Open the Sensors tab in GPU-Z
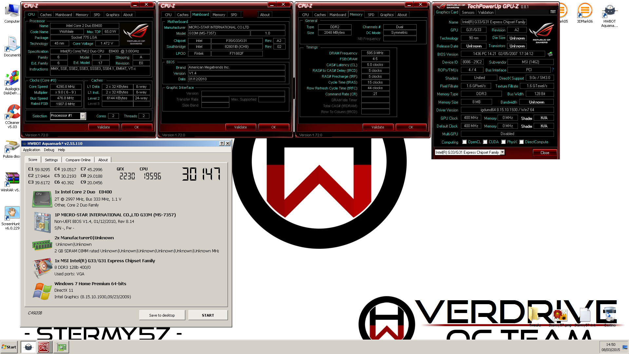 pyautogui.click(x=468, y=12)
